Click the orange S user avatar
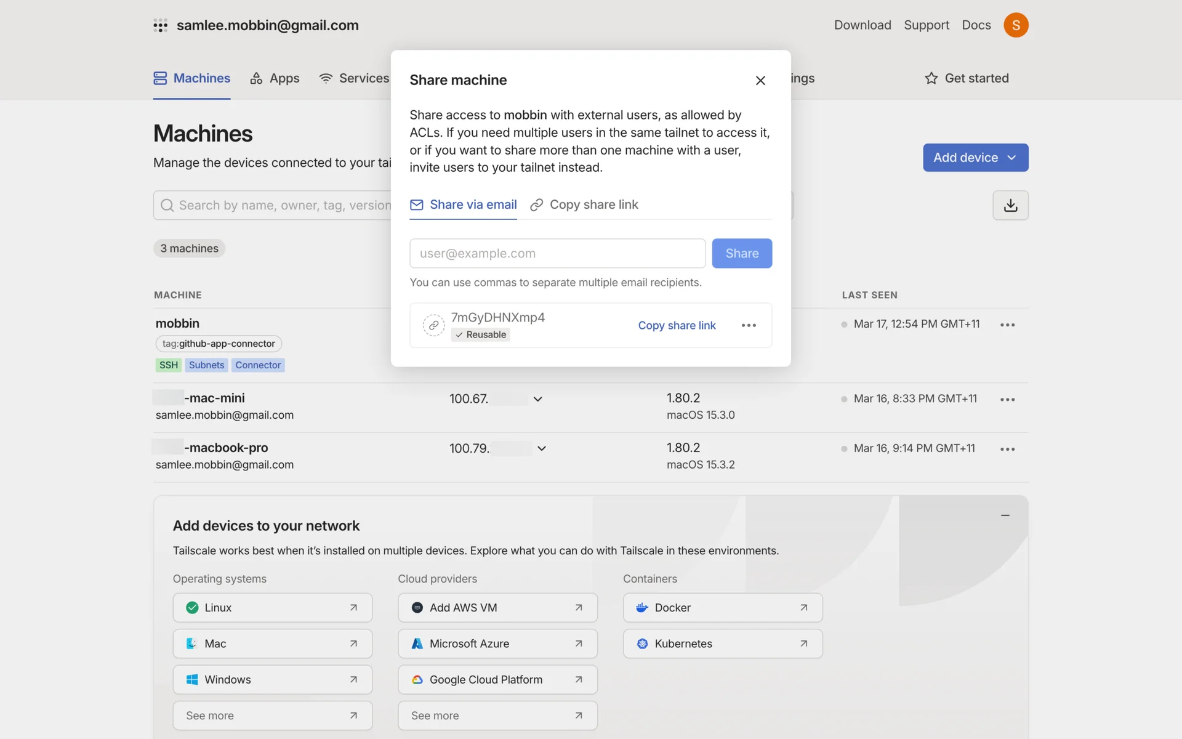 [1016, 25]
